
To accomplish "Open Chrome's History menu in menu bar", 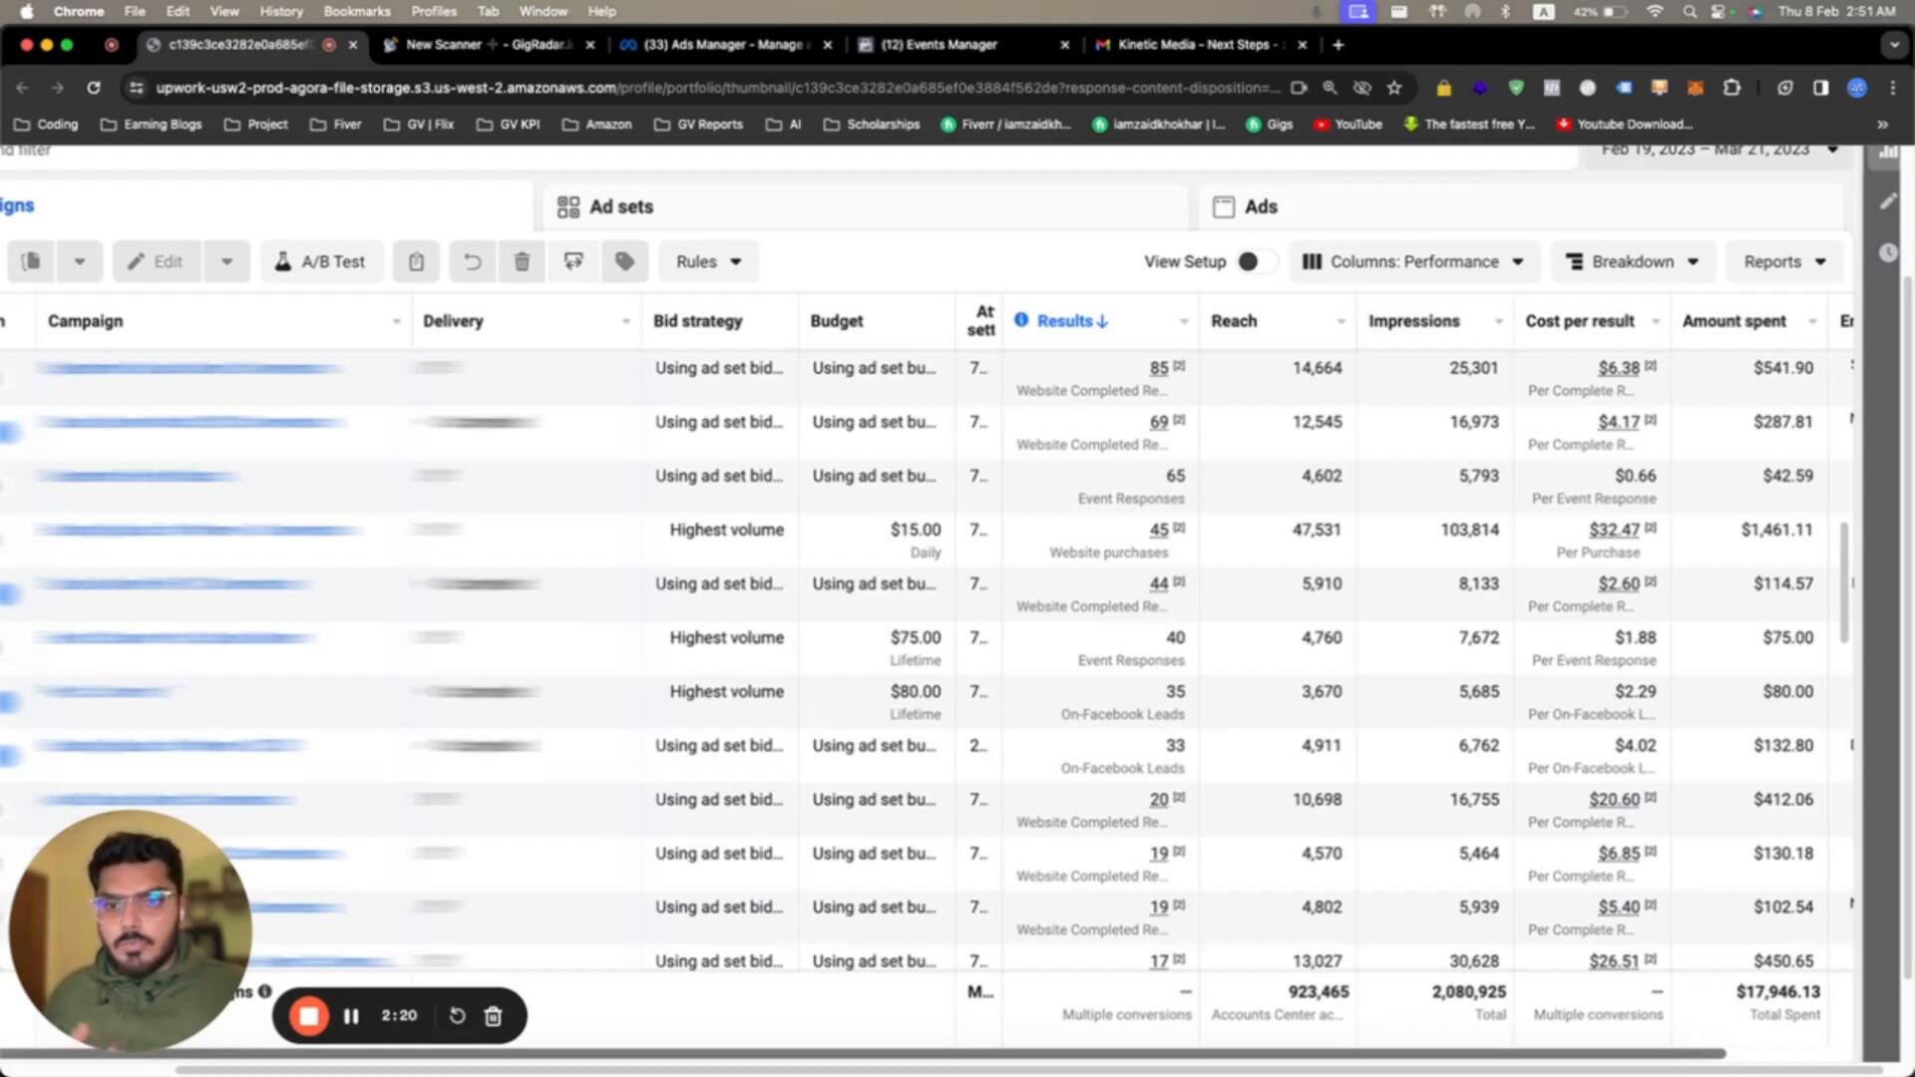I will (281, 12).
